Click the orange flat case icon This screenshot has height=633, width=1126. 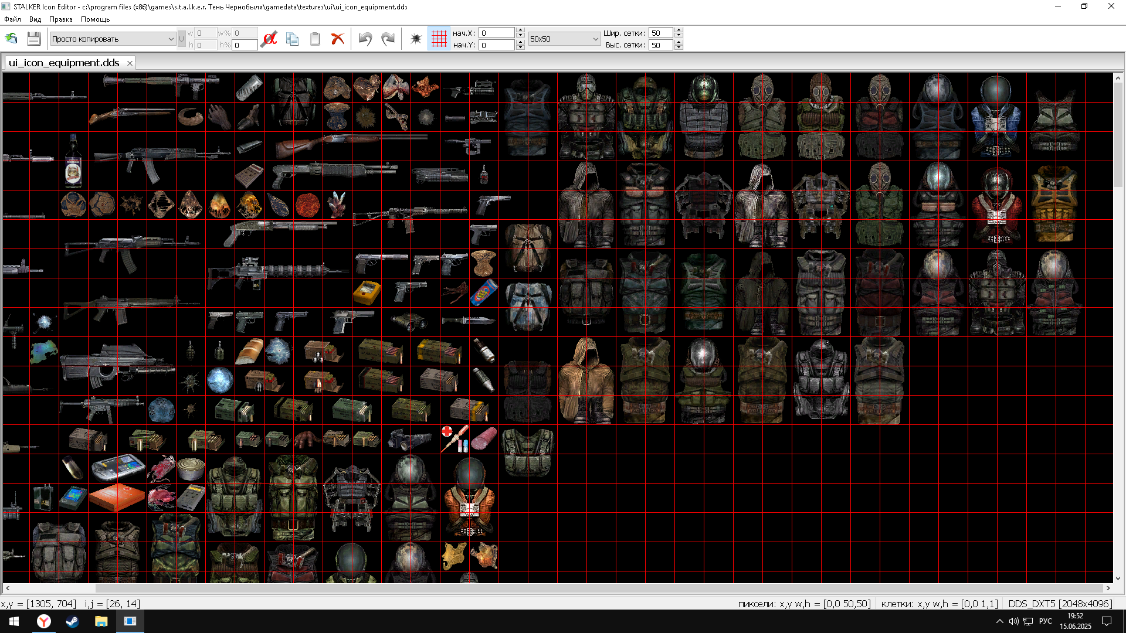tap(117, 498)
